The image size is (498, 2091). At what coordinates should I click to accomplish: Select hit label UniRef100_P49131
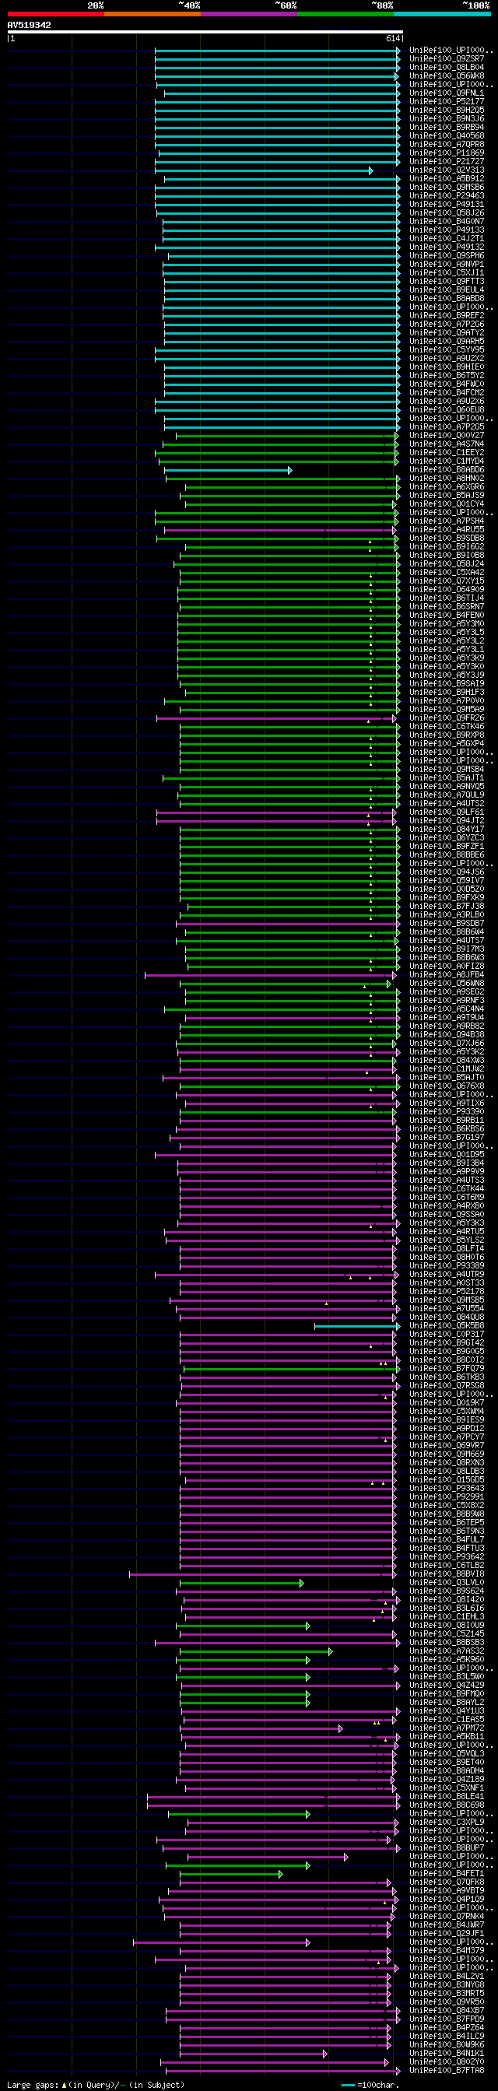coord(447,204)
